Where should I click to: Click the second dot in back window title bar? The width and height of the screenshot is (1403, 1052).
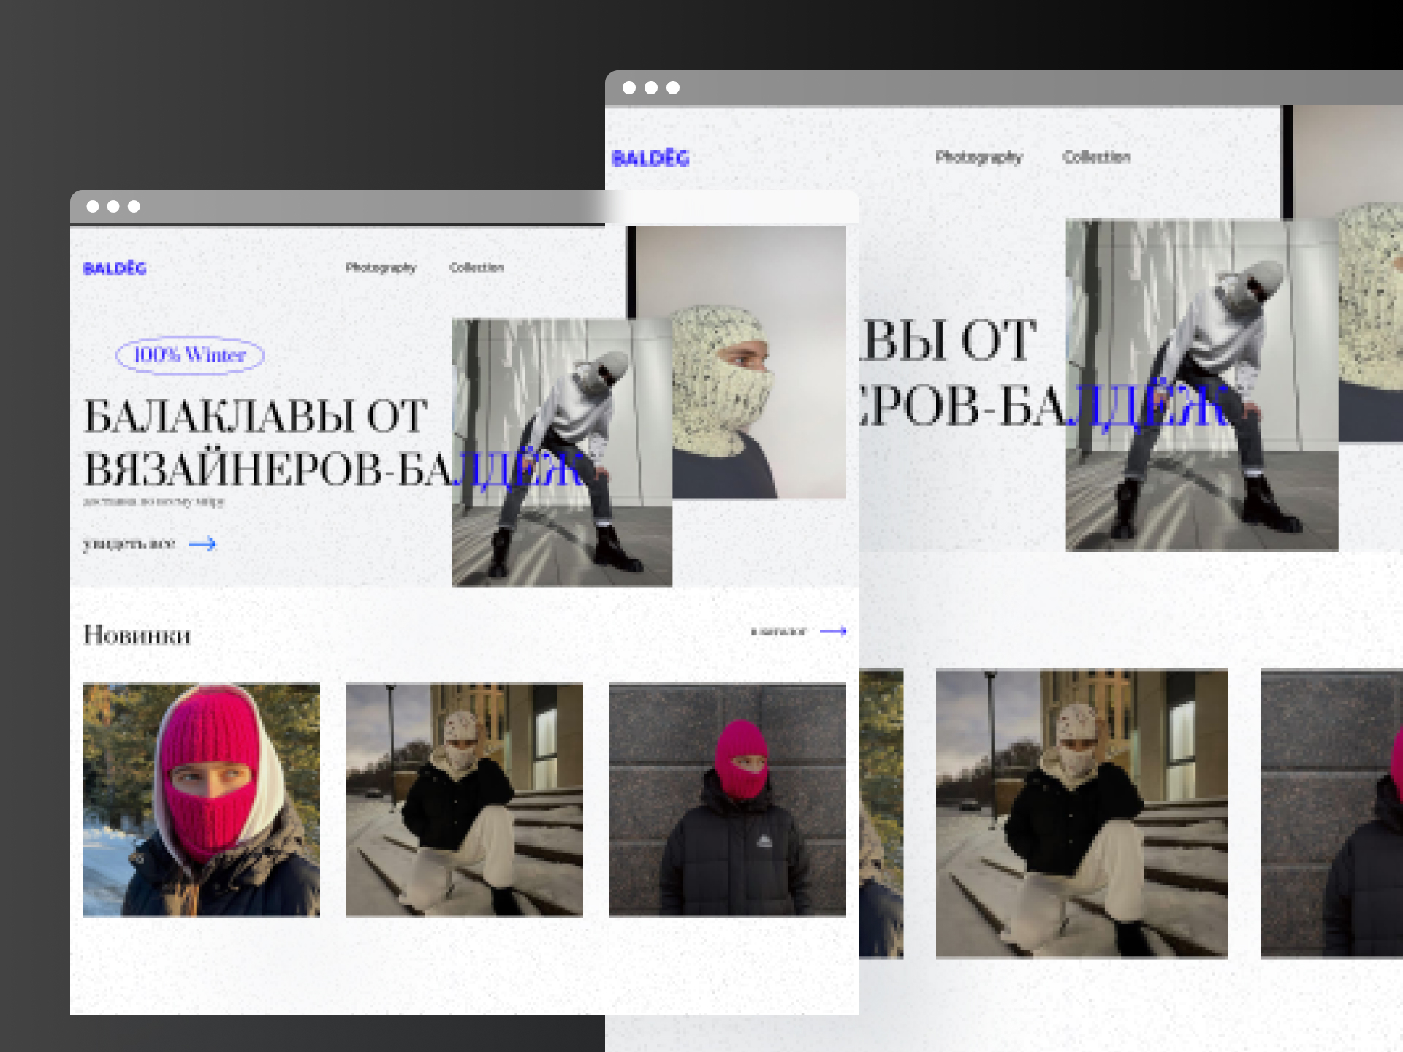tap(651, 88)
